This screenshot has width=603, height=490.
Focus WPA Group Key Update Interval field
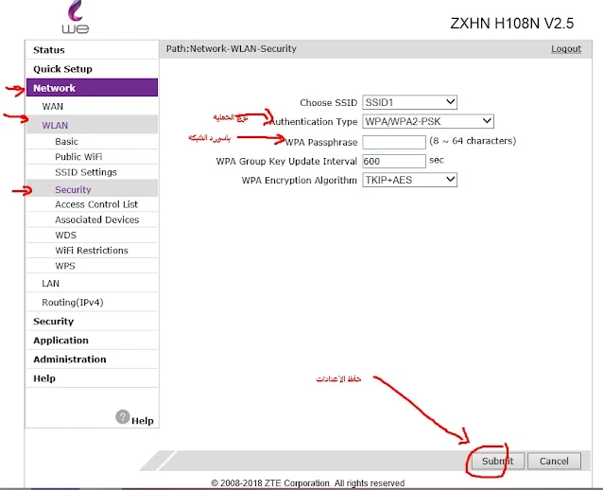pos(394,161)
